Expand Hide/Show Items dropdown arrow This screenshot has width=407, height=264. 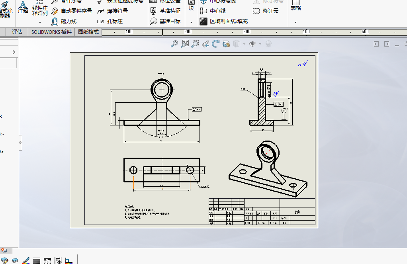pyautogui.click(x=260, y=44)
